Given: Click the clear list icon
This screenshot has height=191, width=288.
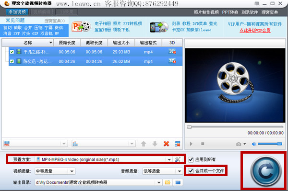Looking at the screenshot, I should 178,144.
